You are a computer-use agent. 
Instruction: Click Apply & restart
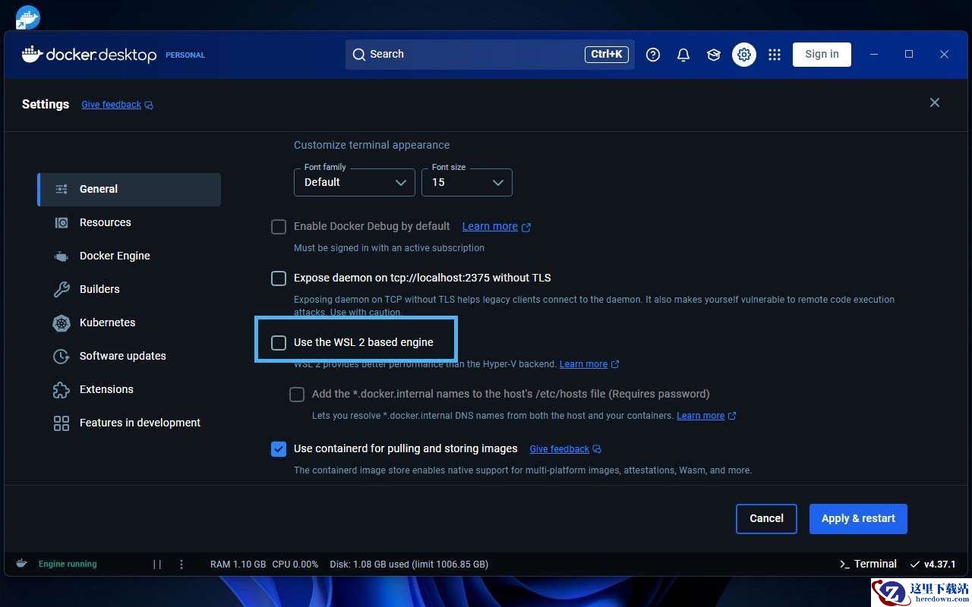coord(858,519)
